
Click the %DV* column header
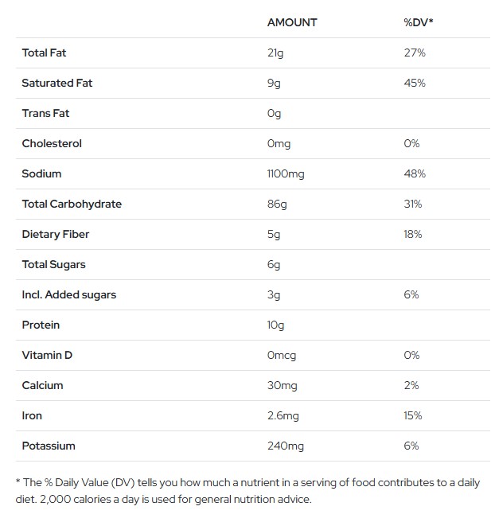[x=418, y=22]
